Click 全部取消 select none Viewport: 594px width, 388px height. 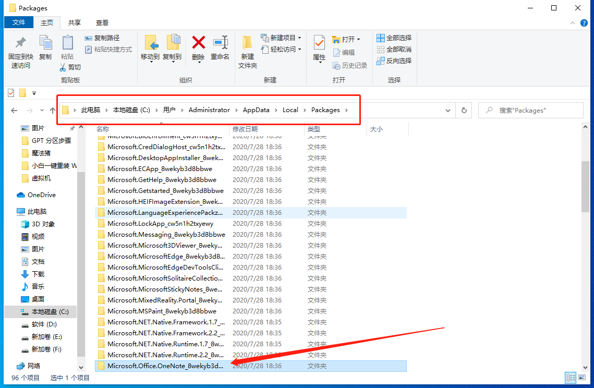tap(394, 49)
